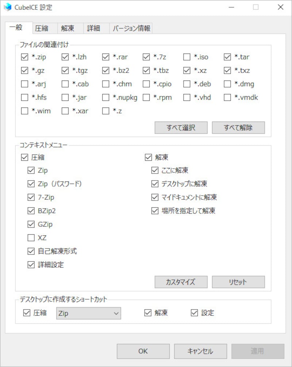This screenshot has width=292, height=367.
Task: Close the CubeICE settings window
Action: pos(280,7)
